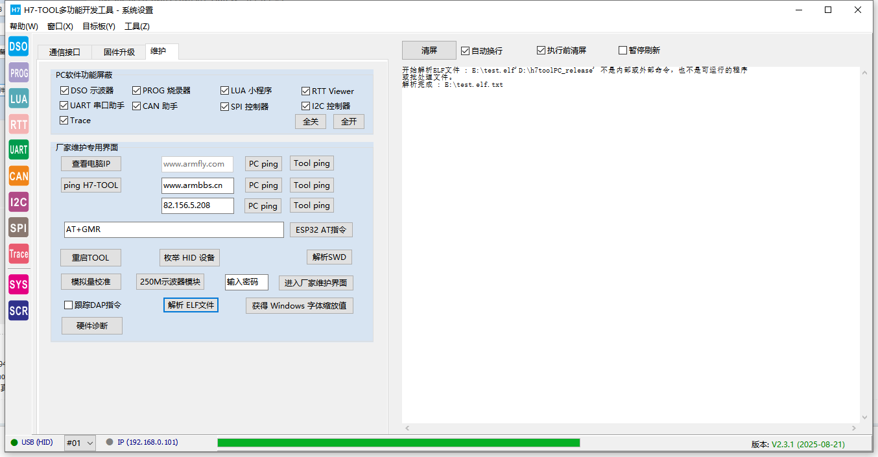
Task: Click the USB (HID) green status indicator
Action: 14,443
